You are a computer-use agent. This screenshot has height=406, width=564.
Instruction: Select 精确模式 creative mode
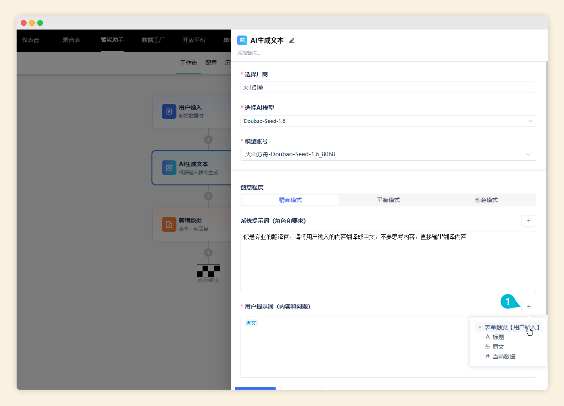pos(290,200)
